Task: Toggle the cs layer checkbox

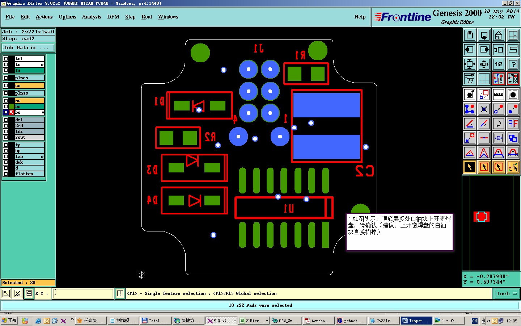Action: pos(6,85)
